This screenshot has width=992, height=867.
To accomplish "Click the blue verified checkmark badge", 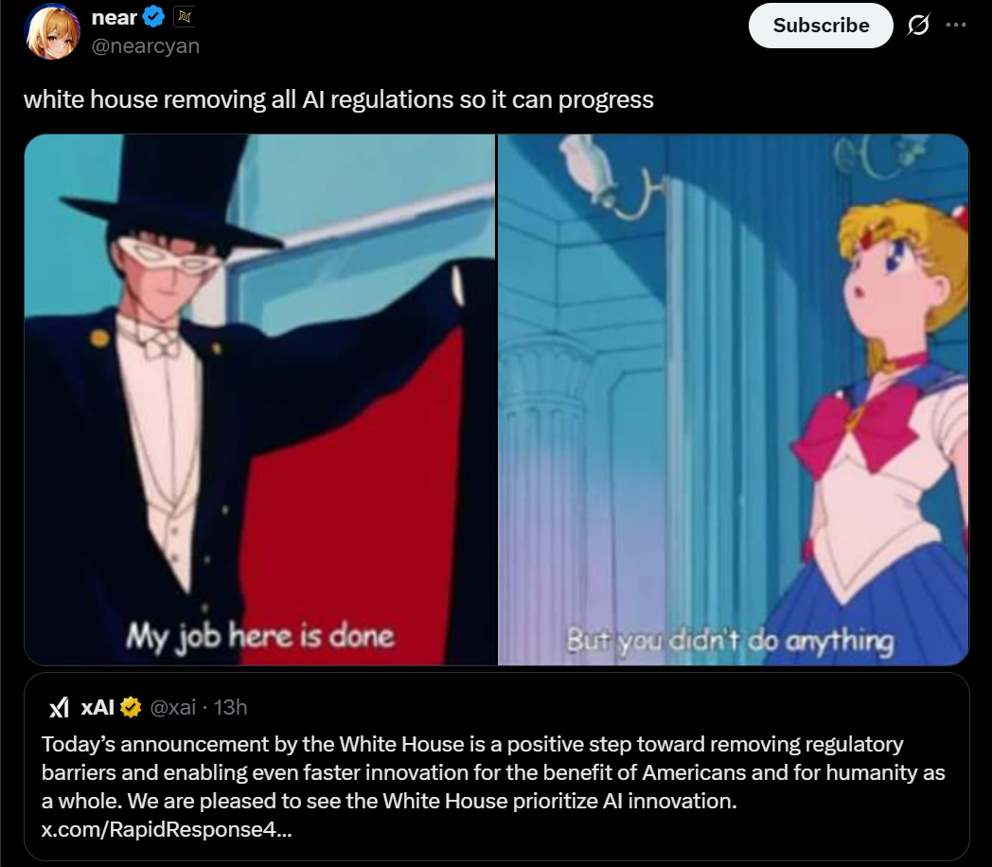I will (x=156, y=17).
